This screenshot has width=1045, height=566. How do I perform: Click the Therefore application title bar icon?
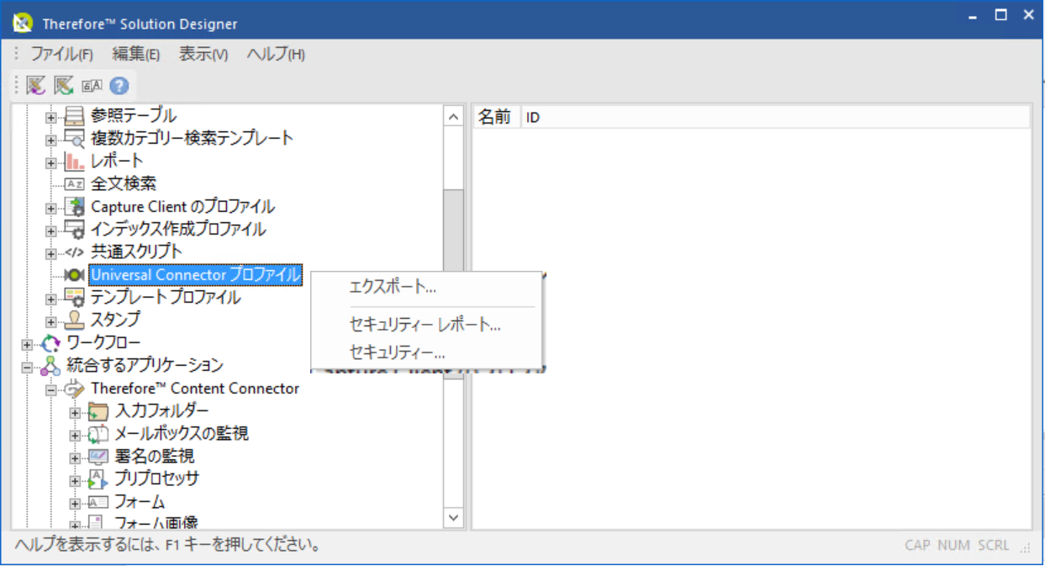pyautogui.click(x=24, y=24)
